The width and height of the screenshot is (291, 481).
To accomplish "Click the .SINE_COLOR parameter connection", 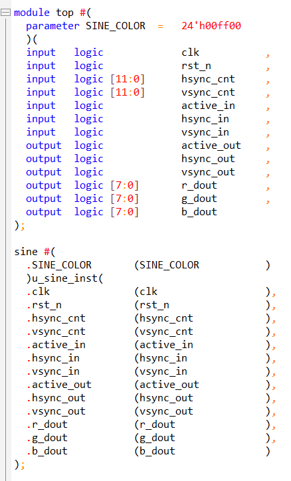I will pos(58,265).
